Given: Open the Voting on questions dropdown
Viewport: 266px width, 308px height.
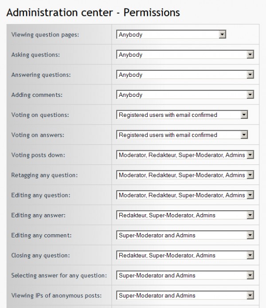Looking at the screenshot, I should click(182, 115).
